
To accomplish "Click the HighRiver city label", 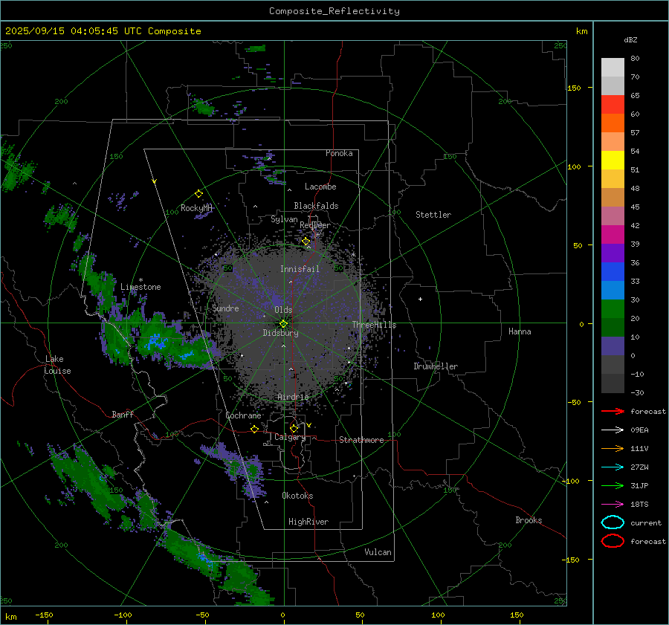I will [308, 522].
